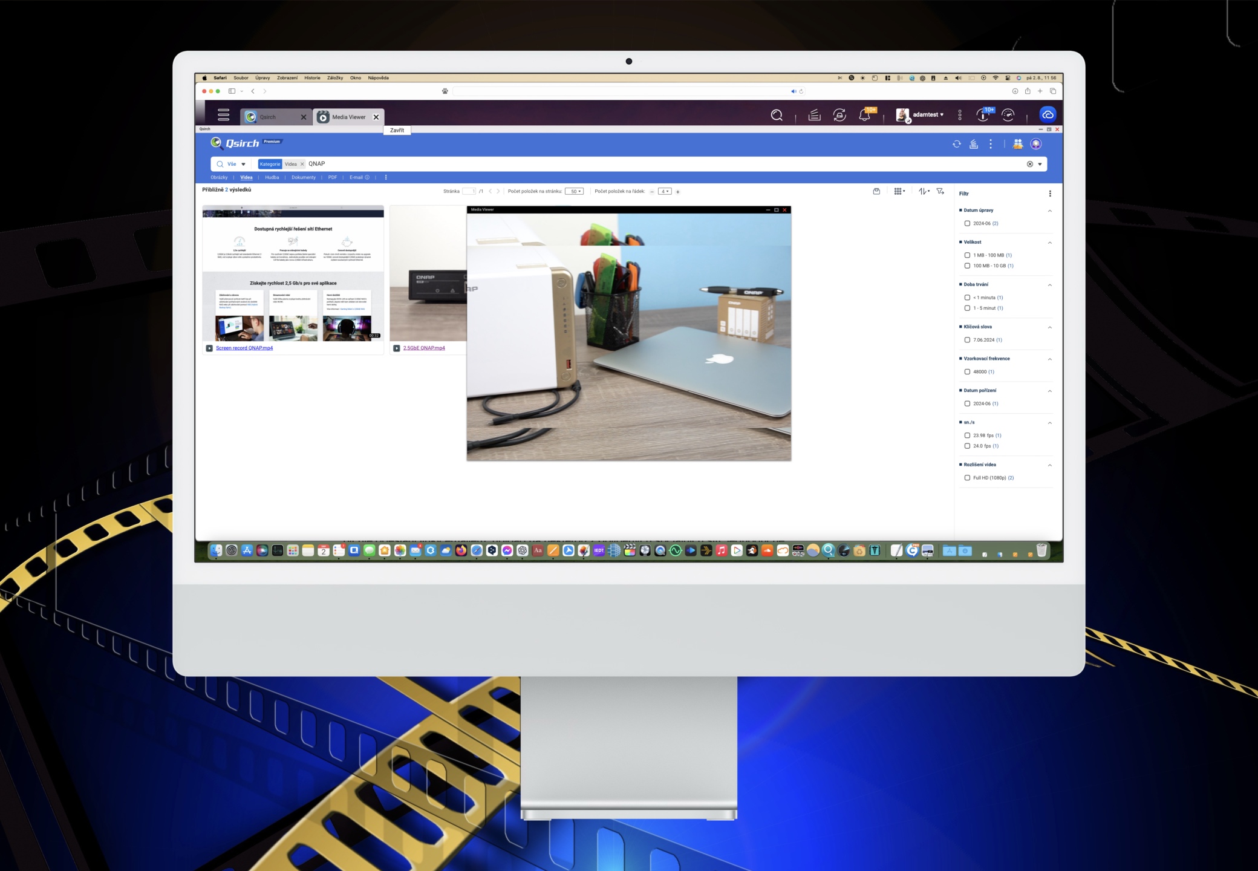The height and width of the screenshot is (871, 1258).
Task: Enable the 23.98 fps filter checkbox
Action: 967,435
